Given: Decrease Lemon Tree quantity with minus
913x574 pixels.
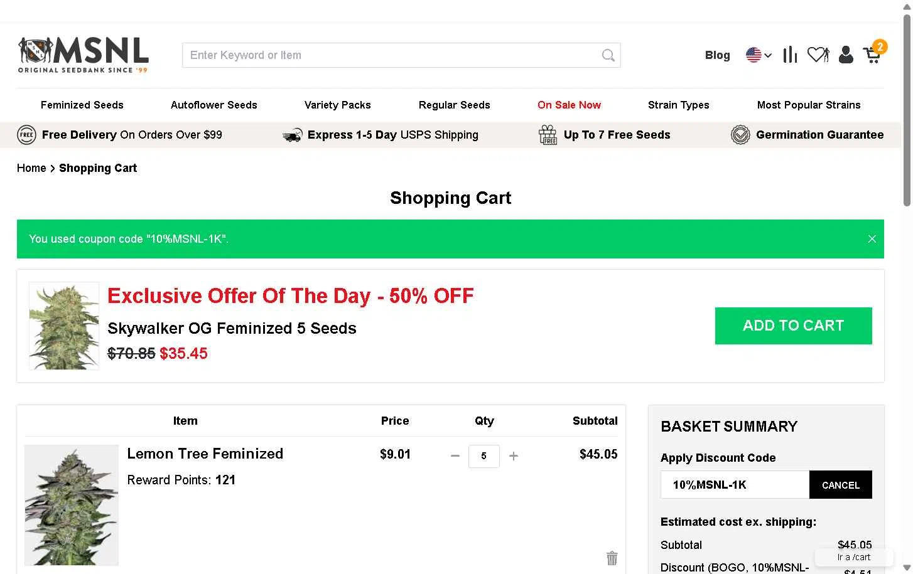Looking at the screenshot, I should point(455,456).
